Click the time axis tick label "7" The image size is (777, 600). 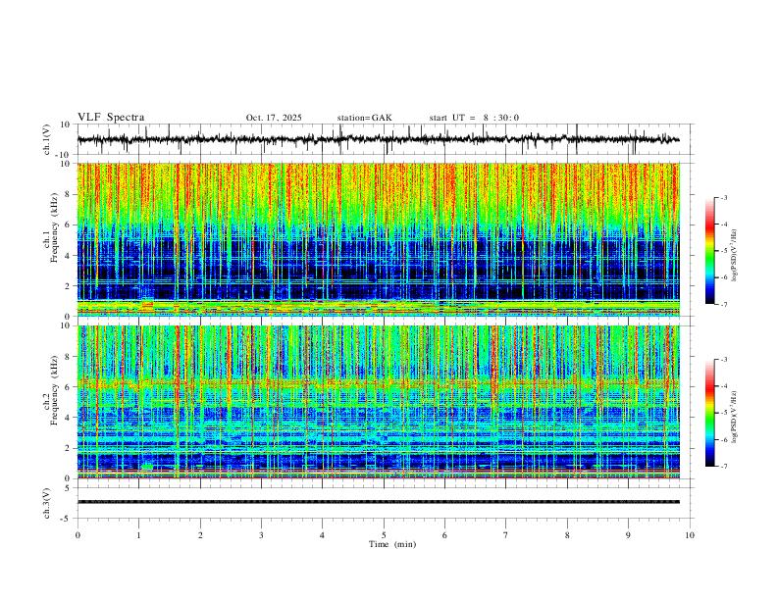pos(506,535)
